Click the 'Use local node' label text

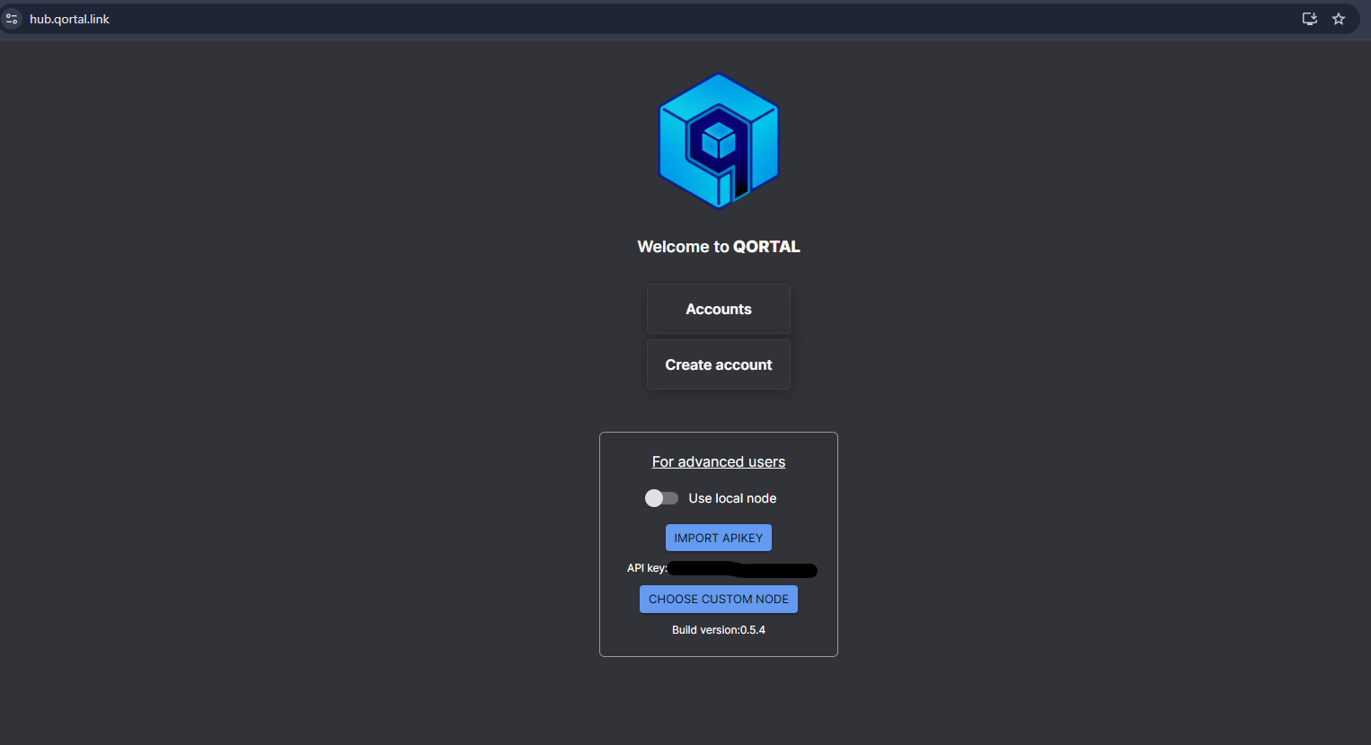[732, 498]
